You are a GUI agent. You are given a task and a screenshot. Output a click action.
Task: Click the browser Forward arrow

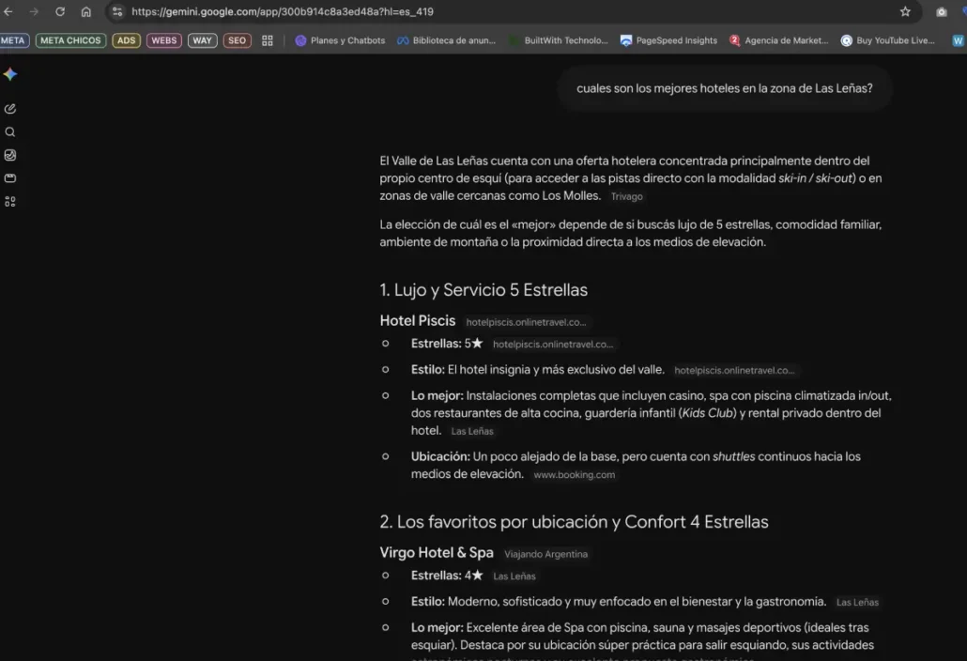click(34, 11)
